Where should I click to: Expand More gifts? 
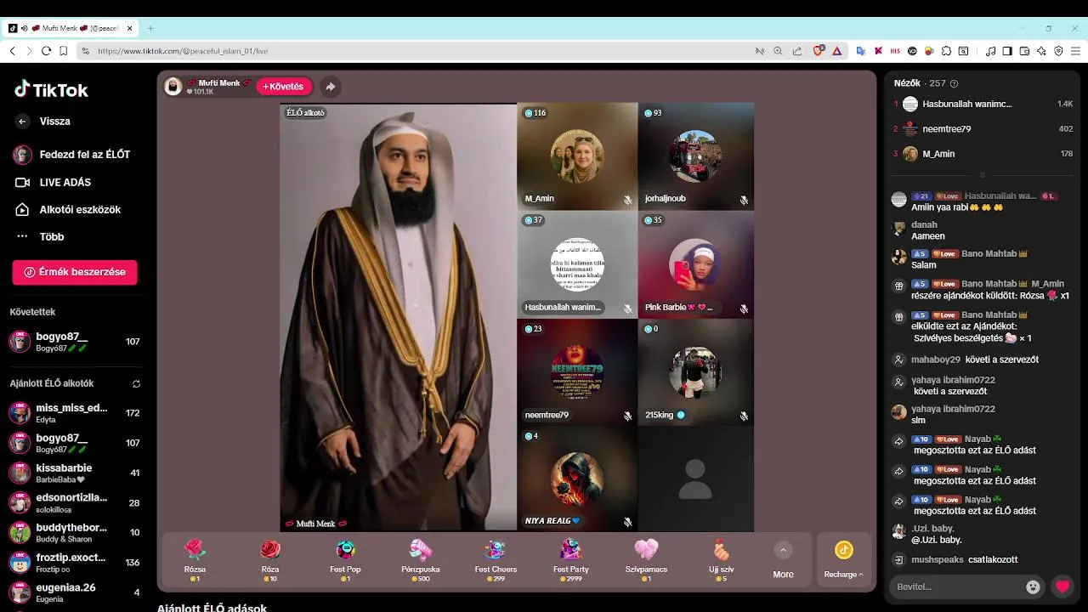tap(783, 560)
